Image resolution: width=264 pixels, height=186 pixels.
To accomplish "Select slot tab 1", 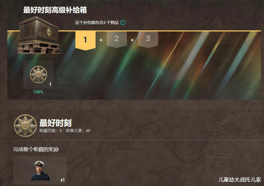I will point(85,40).
